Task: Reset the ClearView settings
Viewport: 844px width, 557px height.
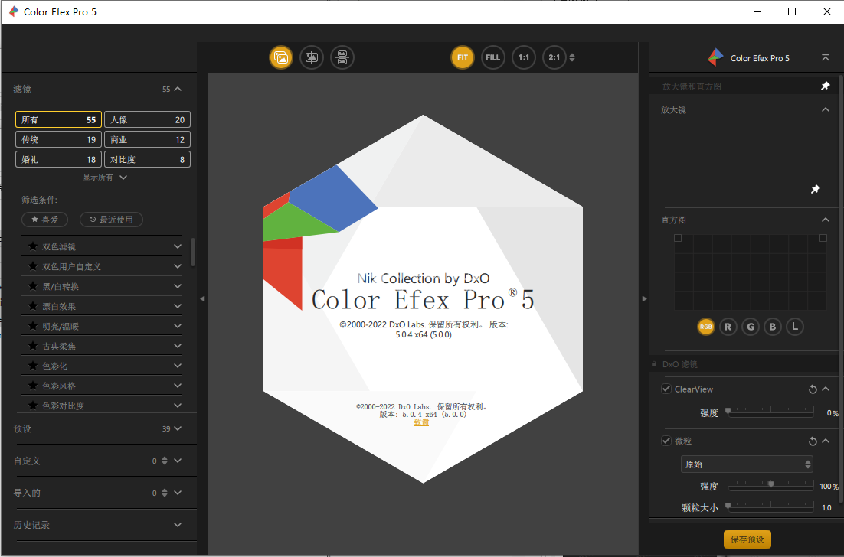Action: (813, 389)
